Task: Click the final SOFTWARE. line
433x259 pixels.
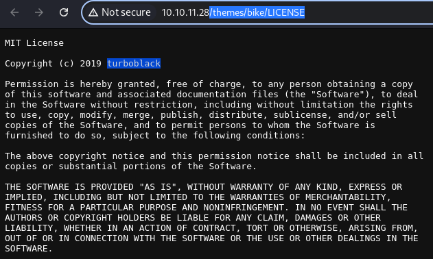Action: (28, 249)
